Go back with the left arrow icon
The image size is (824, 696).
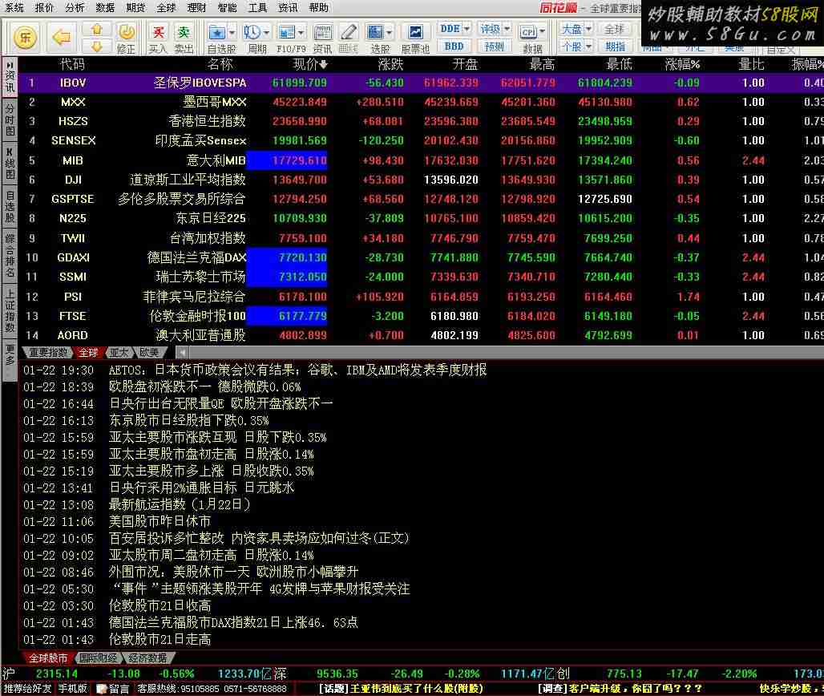62,38
